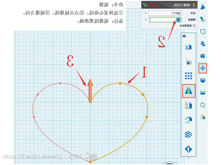The image size is (221, 165).
Task: Click the entity selection field in the mirror dialog
Action: pyautogui.click(x=165, y=13)
